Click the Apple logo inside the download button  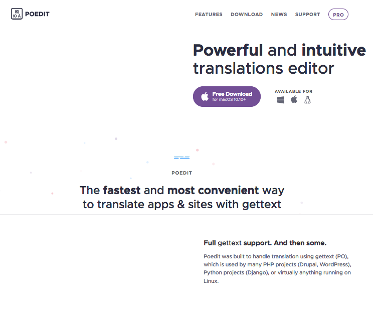coord(205,96)
